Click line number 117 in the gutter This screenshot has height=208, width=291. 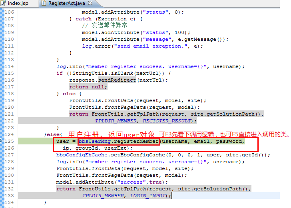(x=9, y=87)
